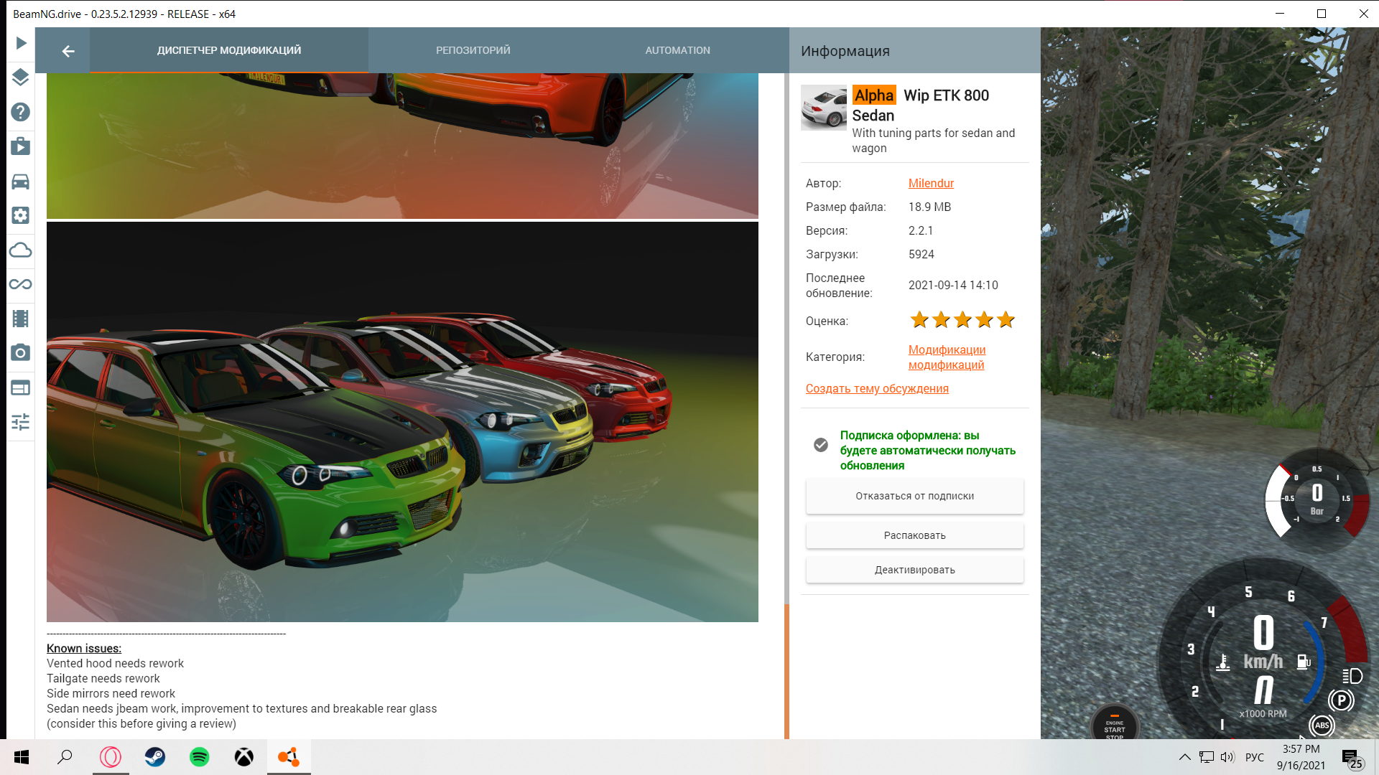The width and height of the screenshot is (1379, 775).
Task: Open the environment cloud icon
Action: tap(21, 250)
